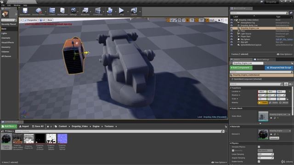Viewport: 294px width, 165px height.
Task: Enable the Simulate Physics checkbox
Action: pyautogui.click(x=259, y=147)
